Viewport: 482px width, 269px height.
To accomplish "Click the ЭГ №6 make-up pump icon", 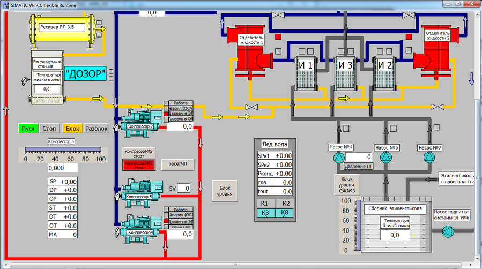I will click(447, 231).
